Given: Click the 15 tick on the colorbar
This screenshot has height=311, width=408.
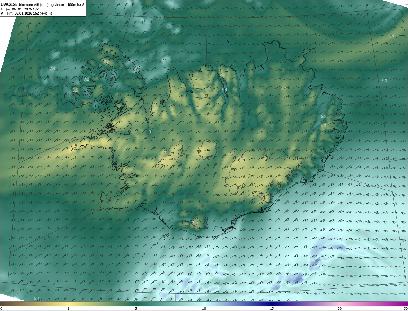Looking at the screenshot, I should 272,308.
